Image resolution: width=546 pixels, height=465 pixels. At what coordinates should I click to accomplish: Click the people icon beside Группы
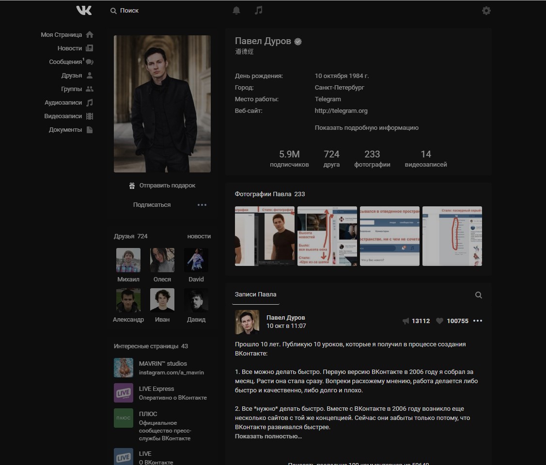click(x=90, y=89)
